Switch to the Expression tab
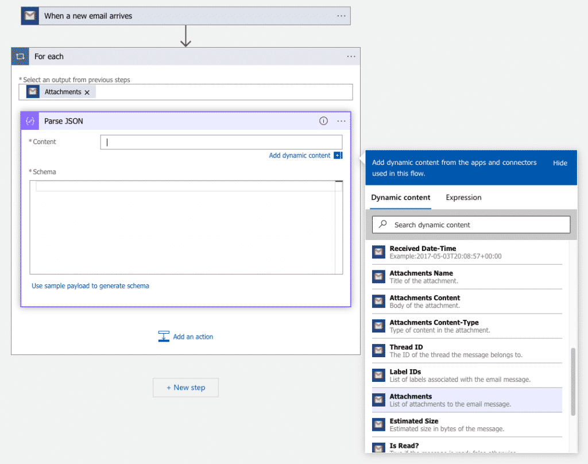This screenshot has height=464, width=588. 463,198
